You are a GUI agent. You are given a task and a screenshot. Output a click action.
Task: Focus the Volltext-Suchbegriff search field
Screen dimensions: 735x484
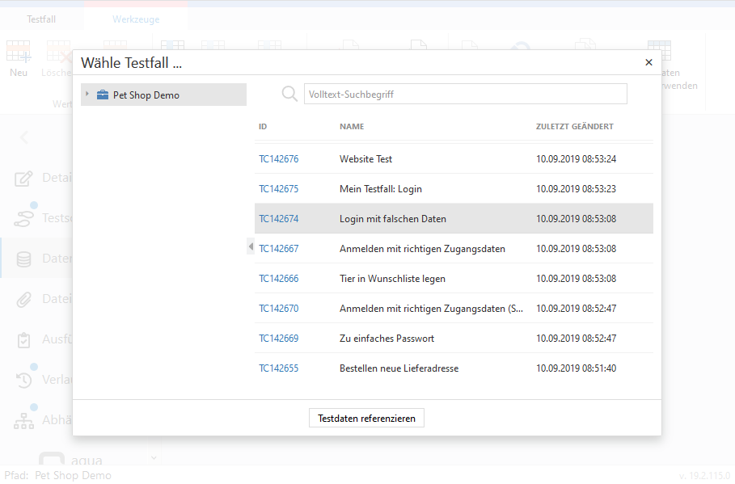[465, 95]
